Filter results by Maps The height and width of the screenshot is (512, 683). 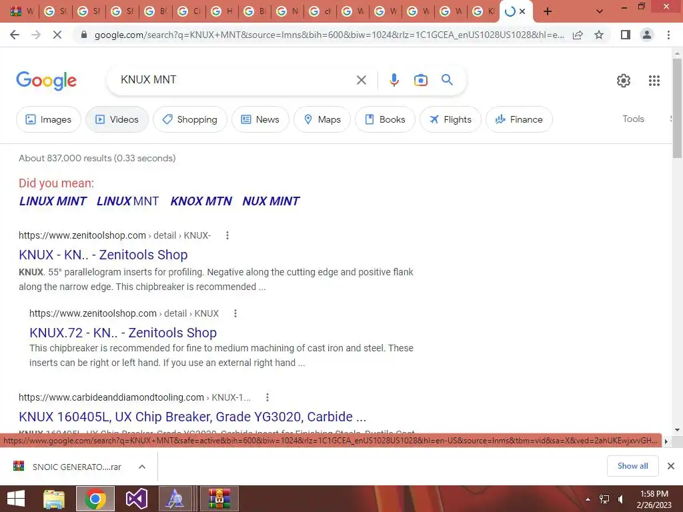[x=322, y=119]
